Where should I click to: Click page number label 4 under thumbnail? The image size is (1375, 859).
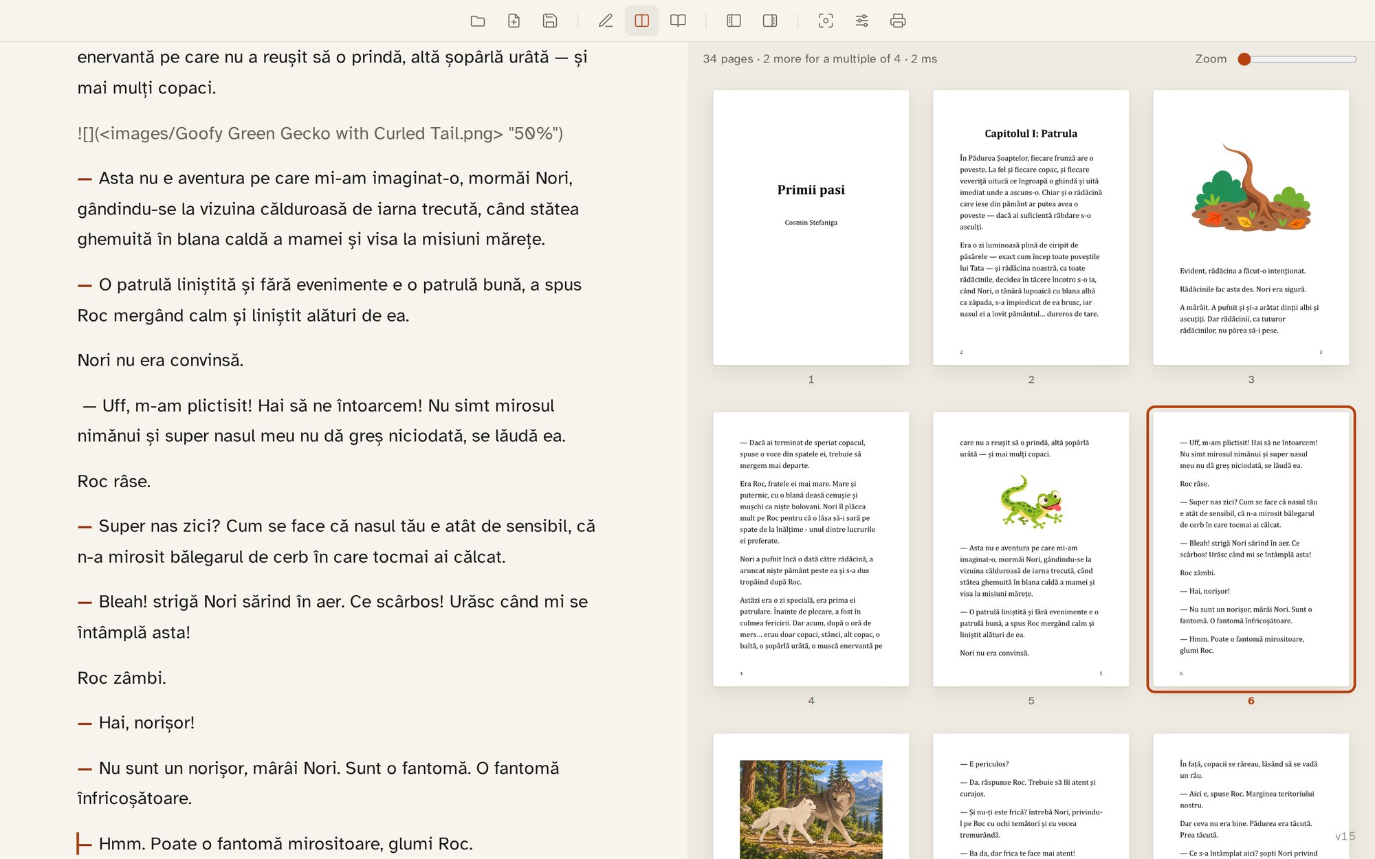click(x=811, y=701)
